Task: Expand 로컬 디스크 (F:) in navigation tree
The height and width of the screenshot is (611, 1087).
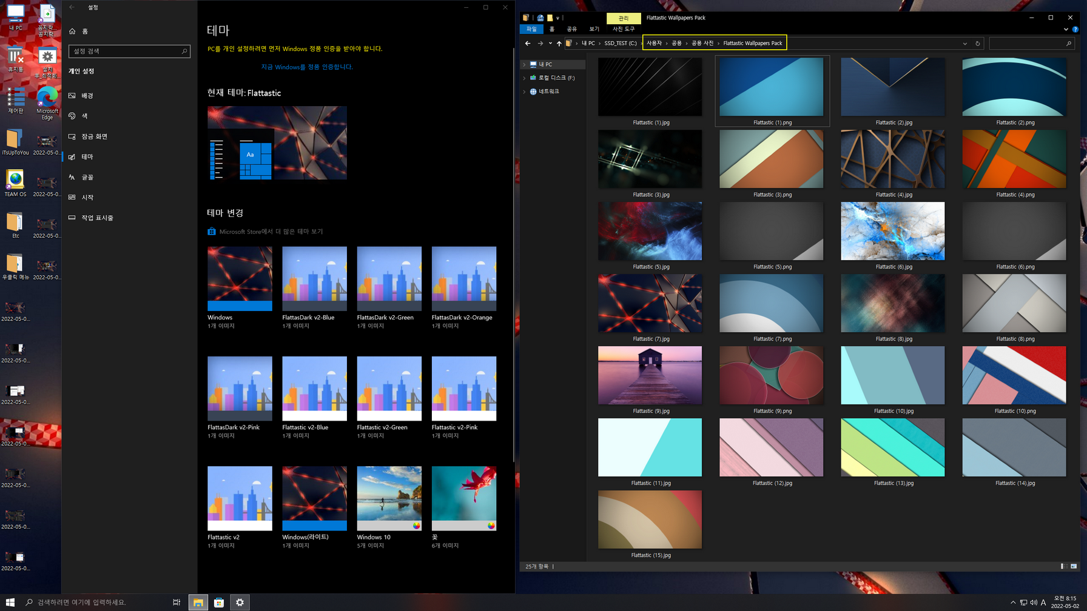Action: pos(524,78)
